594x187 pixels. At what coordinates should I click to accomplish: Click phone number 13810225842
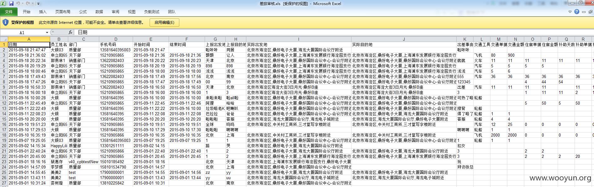(116, 183)
